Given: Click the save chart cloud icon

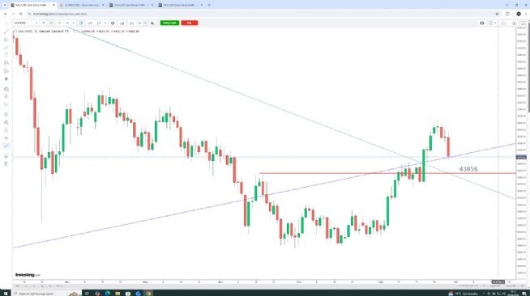Looking at the screenshot, I should point(503,23).
